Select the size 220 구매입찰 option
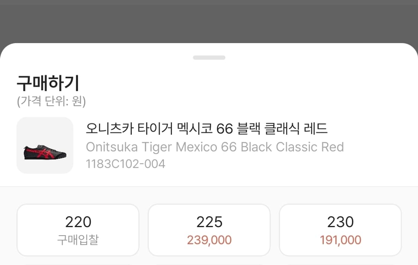 (x=78, y=230)
